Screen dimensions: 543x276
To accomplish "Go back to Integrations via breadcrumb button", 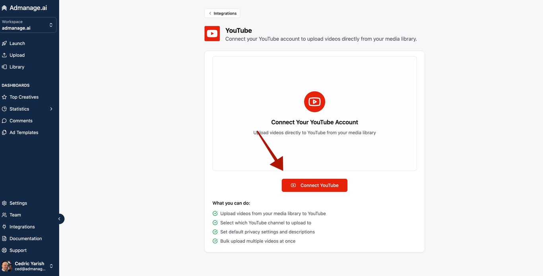I will tap(222, 14).
